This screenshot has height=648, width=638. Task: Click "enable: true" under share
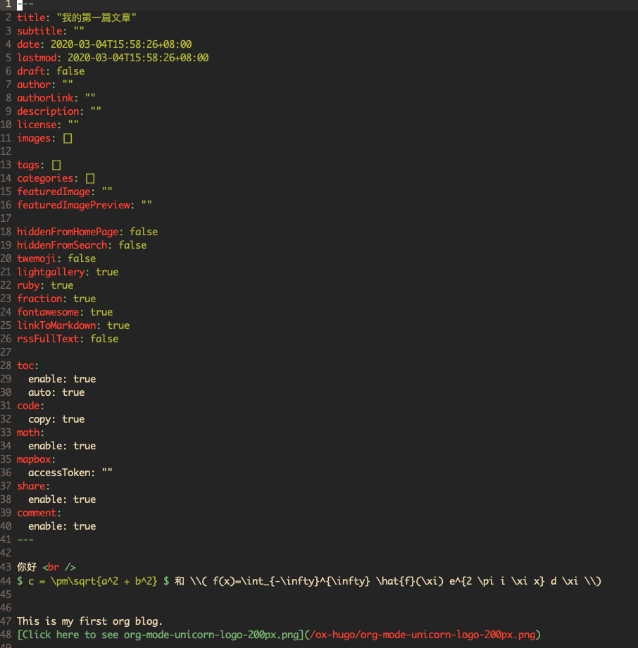62,499
